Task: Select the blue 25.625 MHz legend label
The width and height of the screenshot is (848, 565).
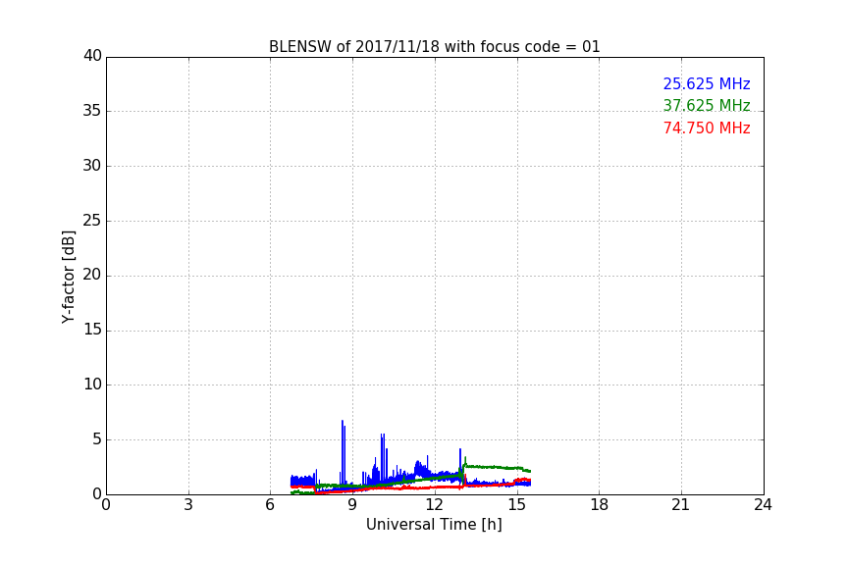Action: 707,83
